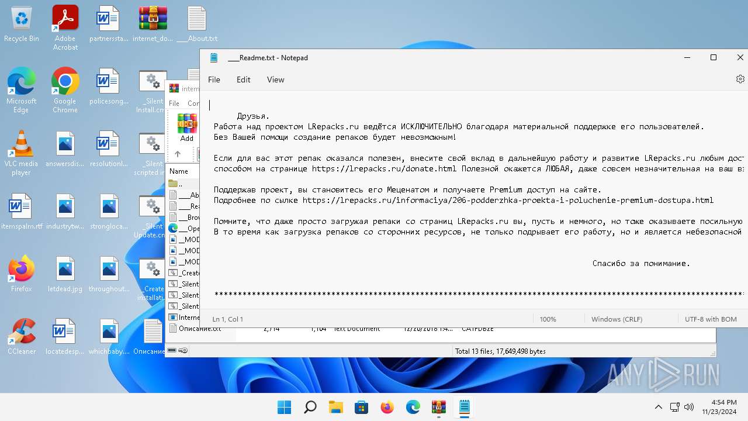Open the volume control tray icon
748x421 pixels.
pos(689,407)
